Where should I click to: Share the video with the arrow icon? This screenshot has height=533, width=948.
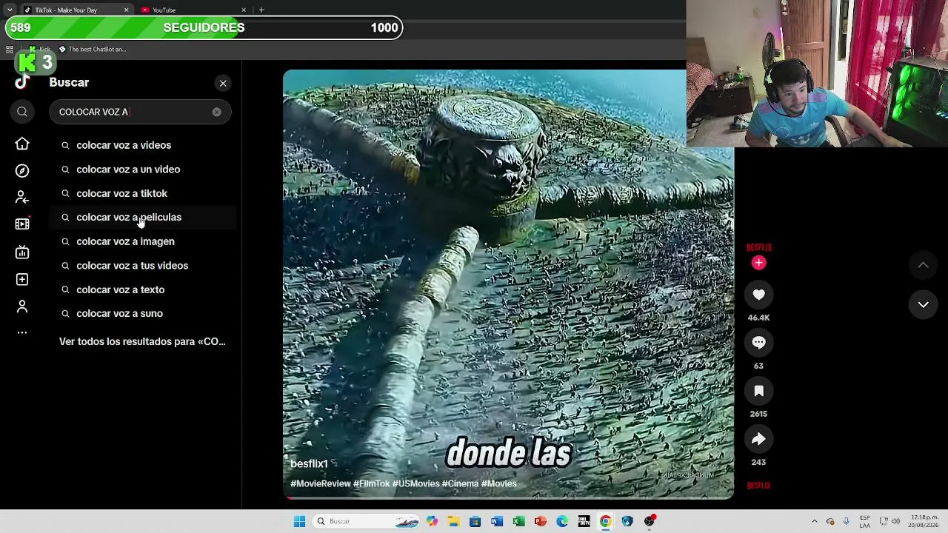click(758, 439)
